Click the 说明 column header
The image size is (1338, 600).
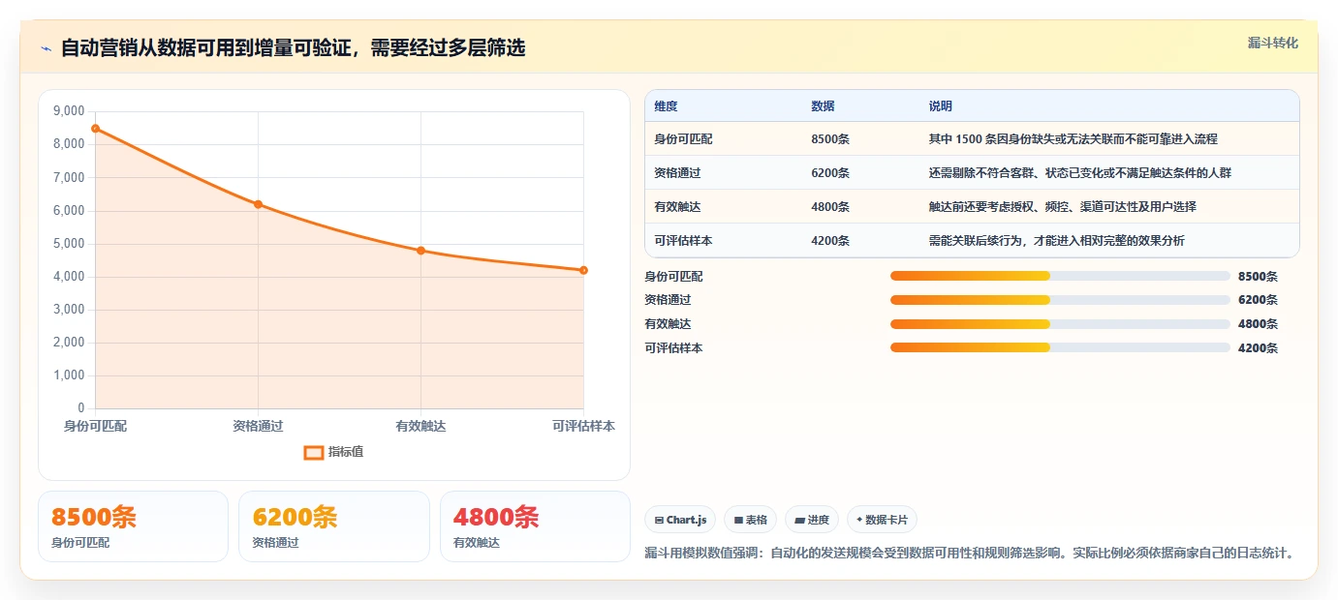[940, 105]
